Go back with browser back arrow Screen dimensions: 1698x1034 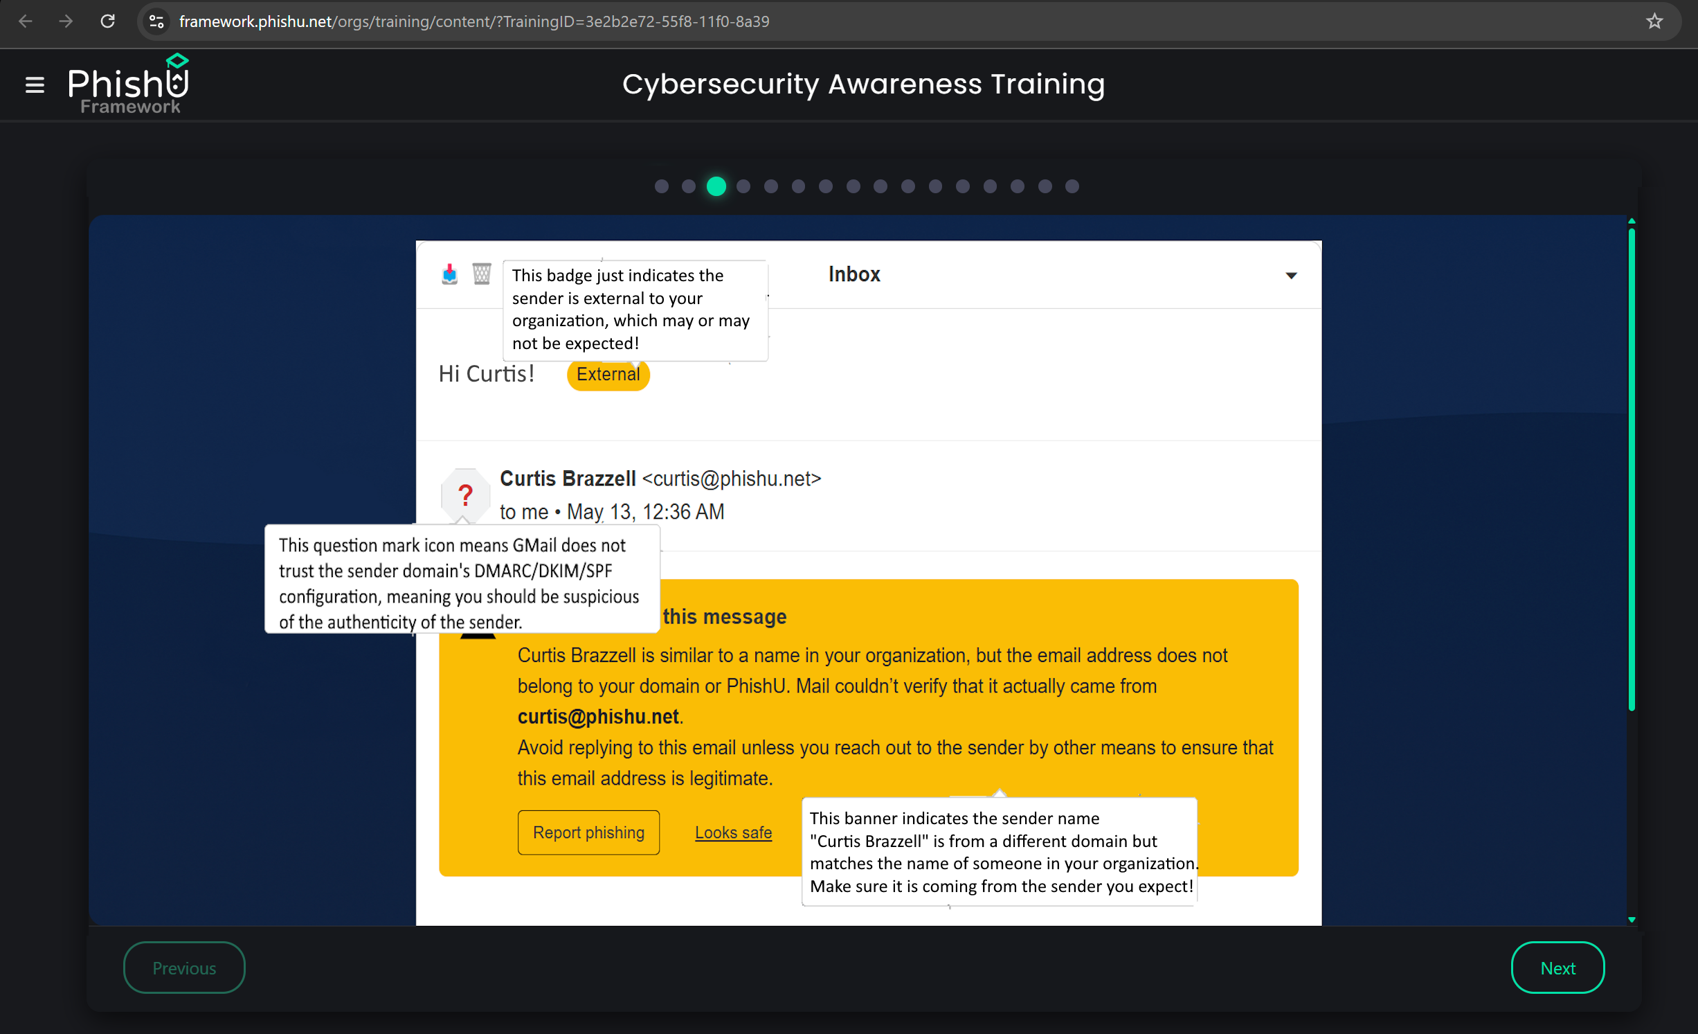[25, 21]
